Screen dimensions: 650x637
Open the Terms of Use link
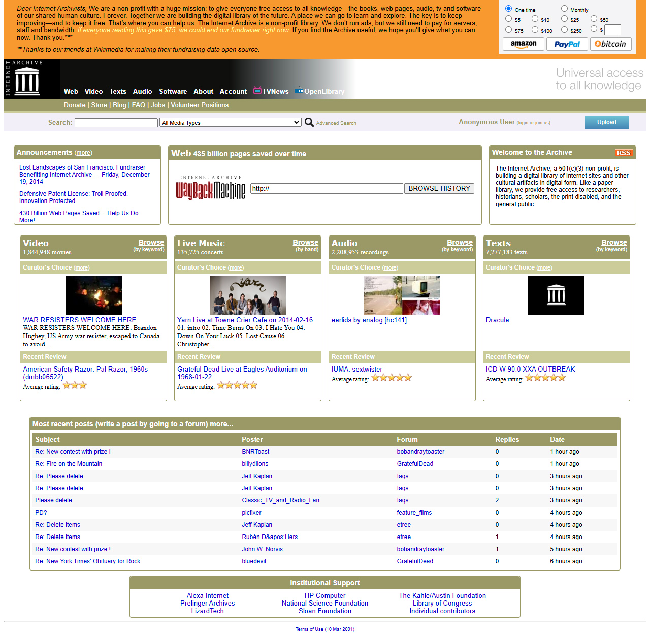325,629
